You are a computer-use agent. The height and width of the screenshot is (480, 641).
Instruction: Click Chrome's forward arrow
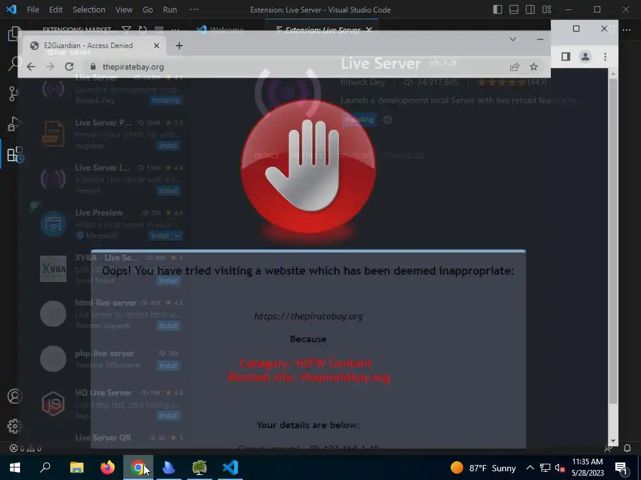tap(50, 66)
